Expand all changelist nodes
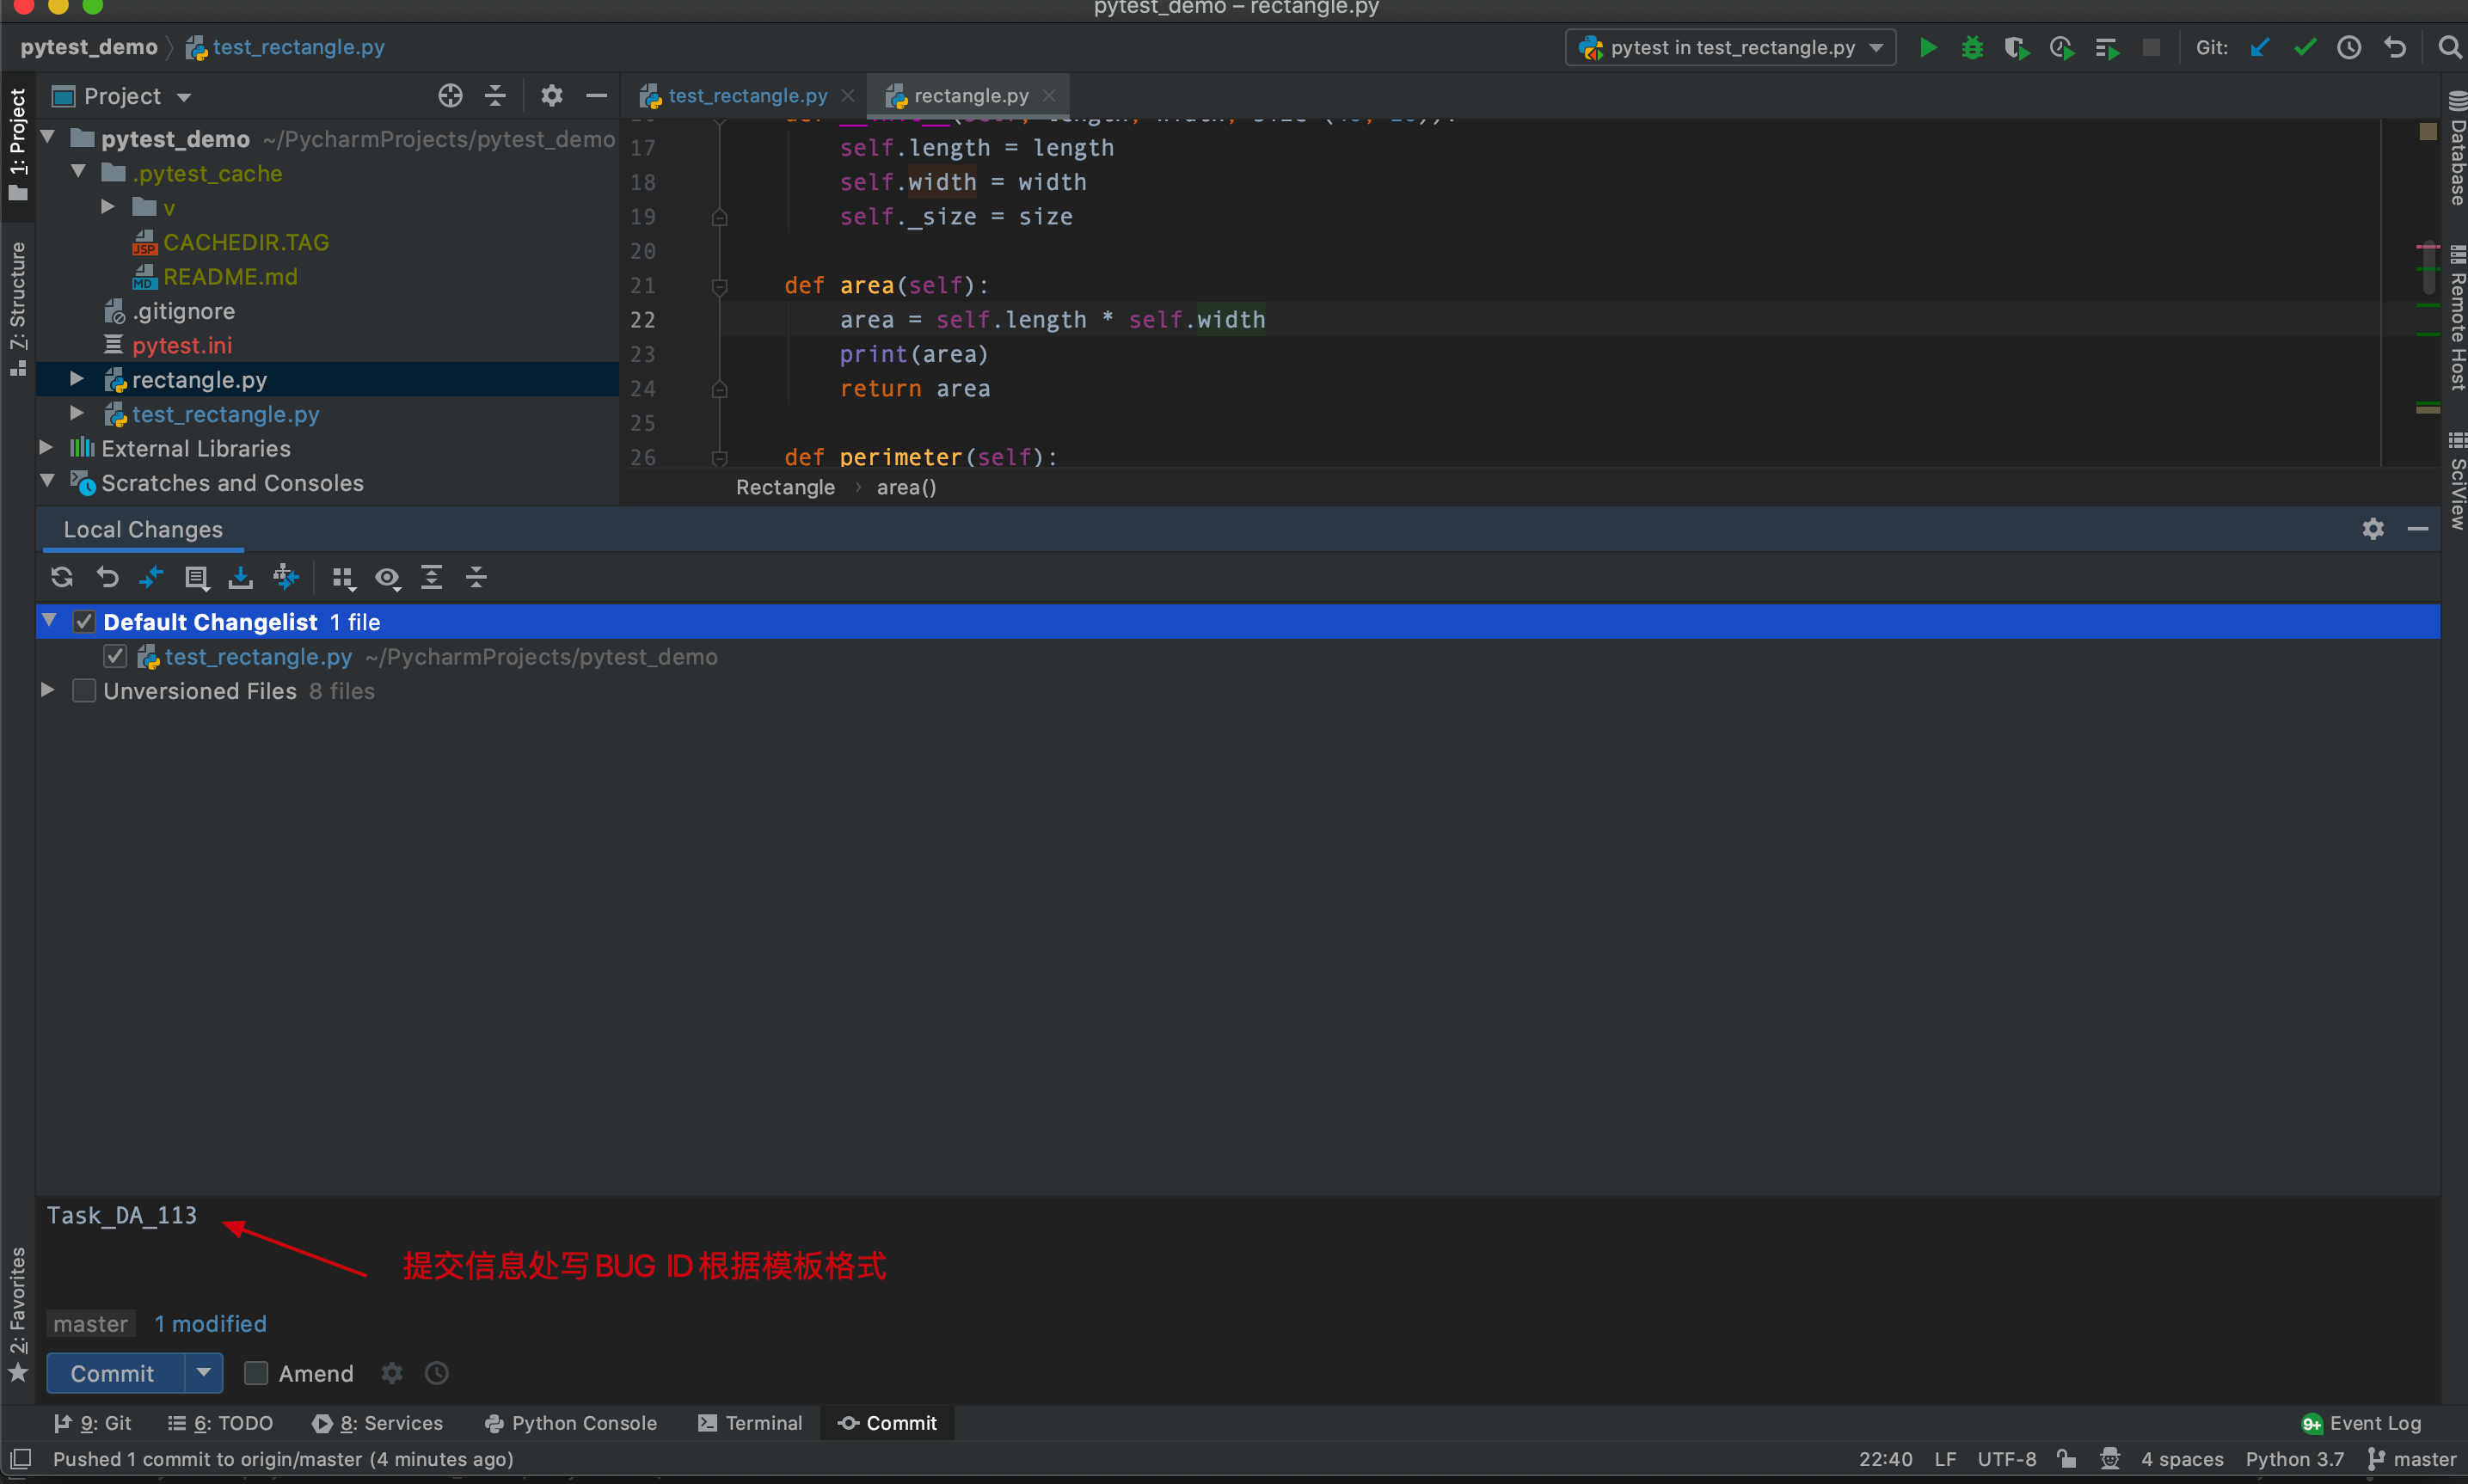2468x1484 pixels. coord(431,577)
